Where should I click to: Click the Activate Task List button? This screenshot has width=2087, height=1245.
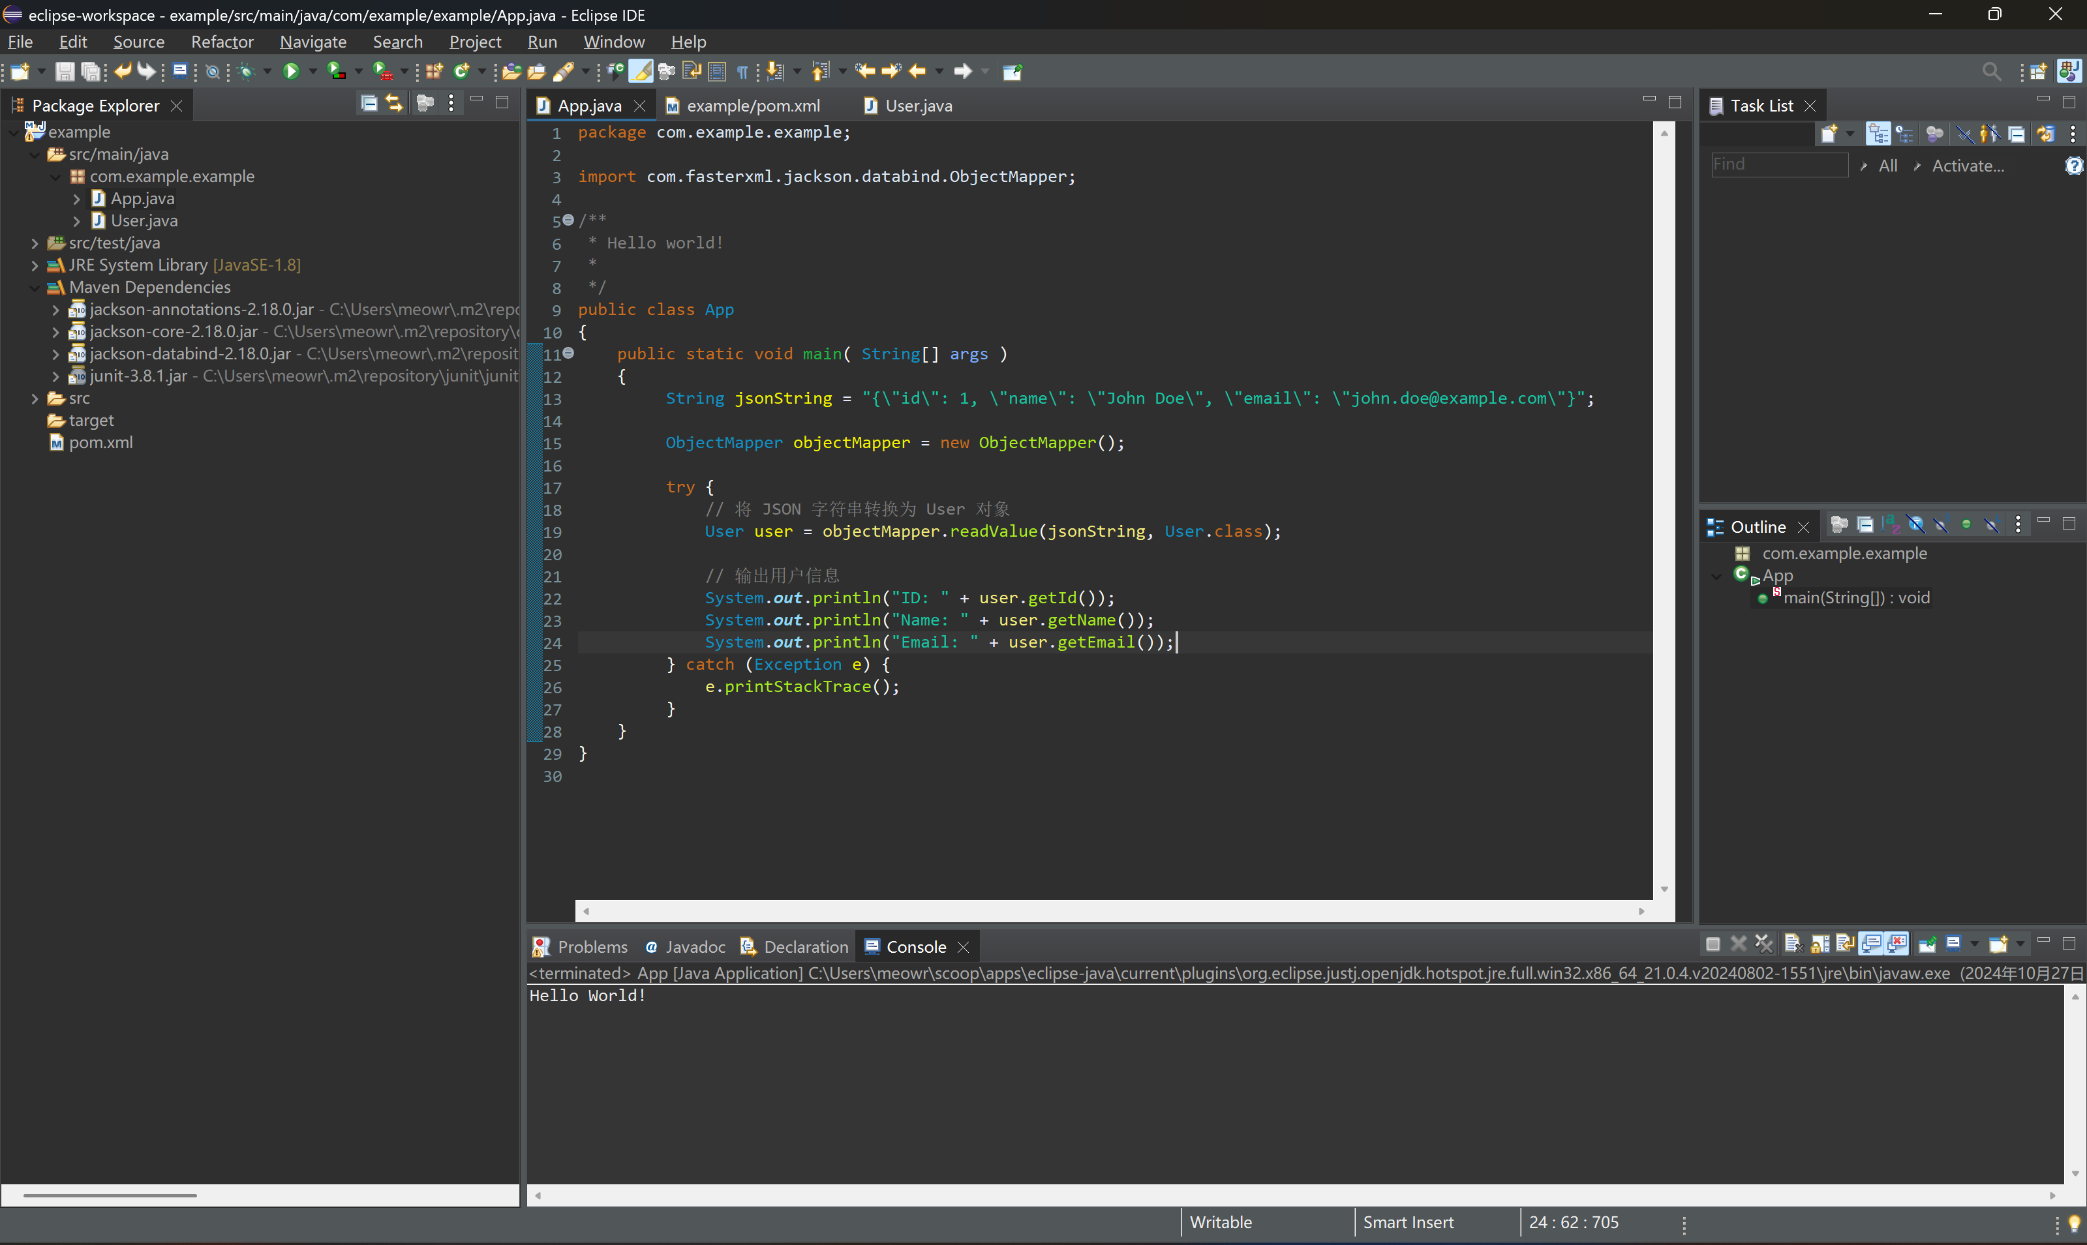[x=1968, y=164]
